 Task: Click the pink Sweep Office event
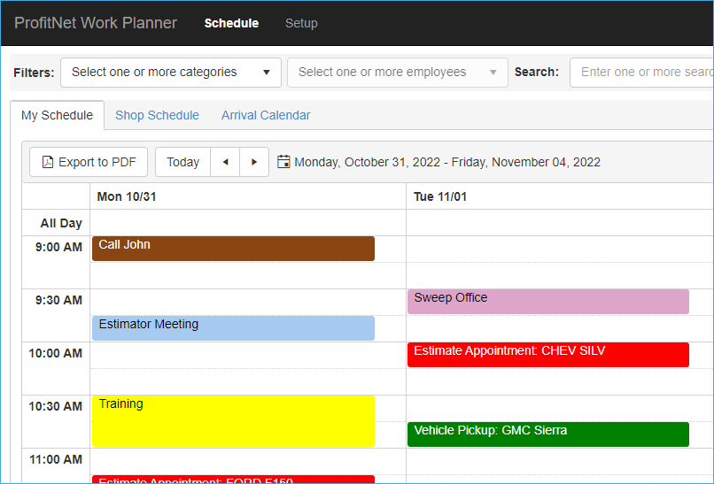pyautogui.click(x=547, y=301)
